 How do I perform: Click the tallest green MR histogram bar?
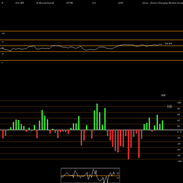[x=97, y=117]
